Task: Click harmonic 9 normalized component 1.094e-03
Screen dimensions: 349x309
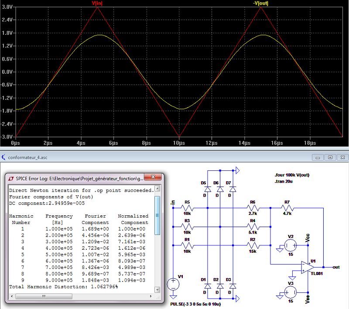Action: pos(132,280)
